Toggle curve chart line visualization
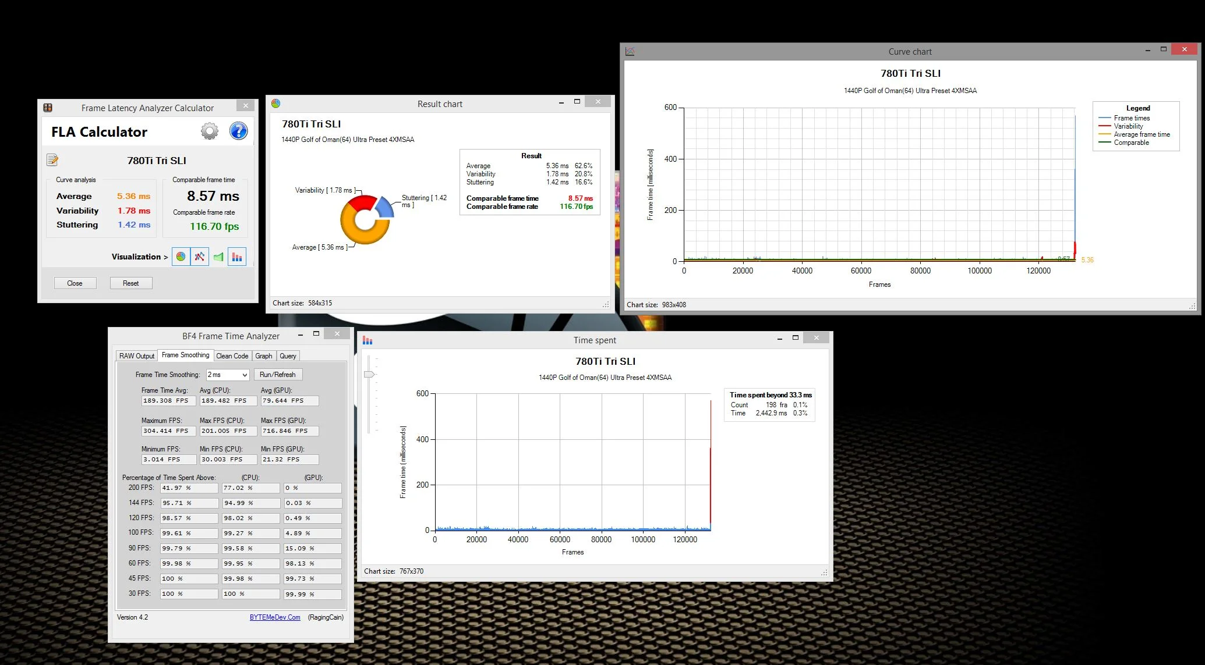Image resolution: width=1205 pixels, height=665 pixels. coord(200,257)
